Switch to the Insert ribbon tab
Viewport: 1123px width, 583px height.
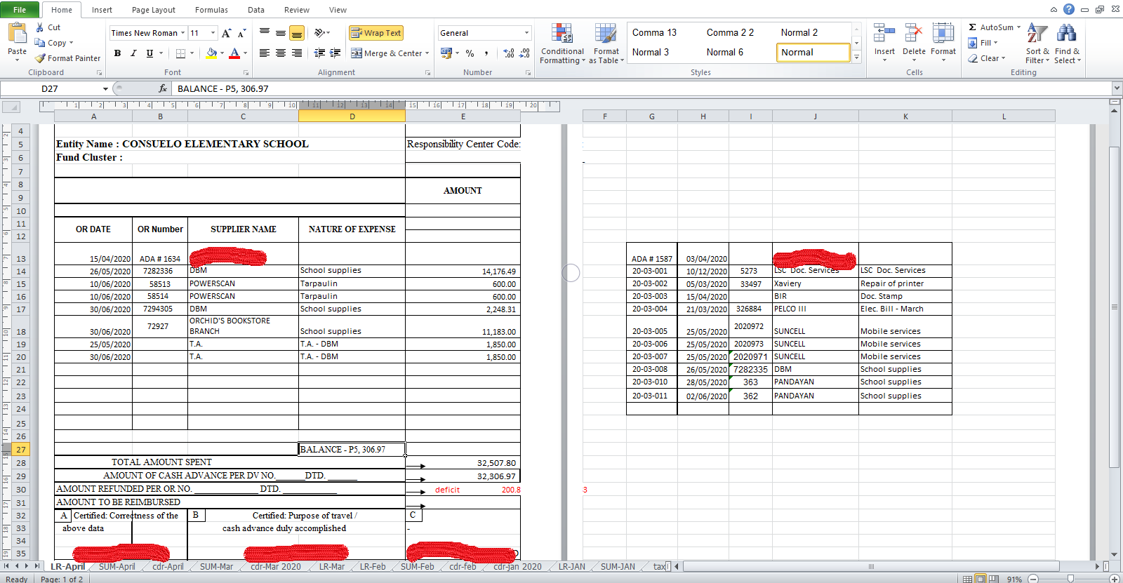(102, 10)
